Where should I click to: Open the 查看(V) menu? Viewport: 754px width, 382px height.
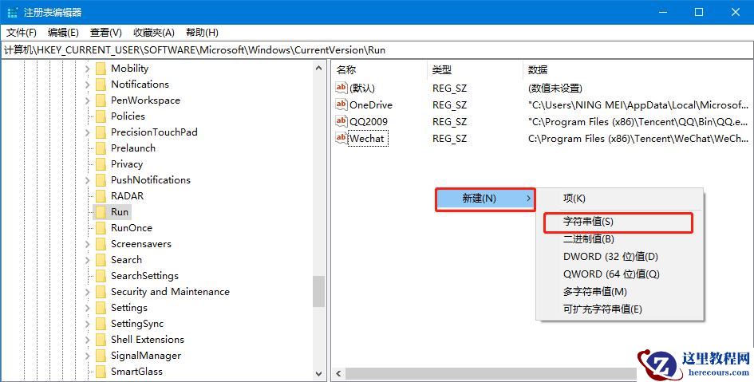click(x=106, y=33)
